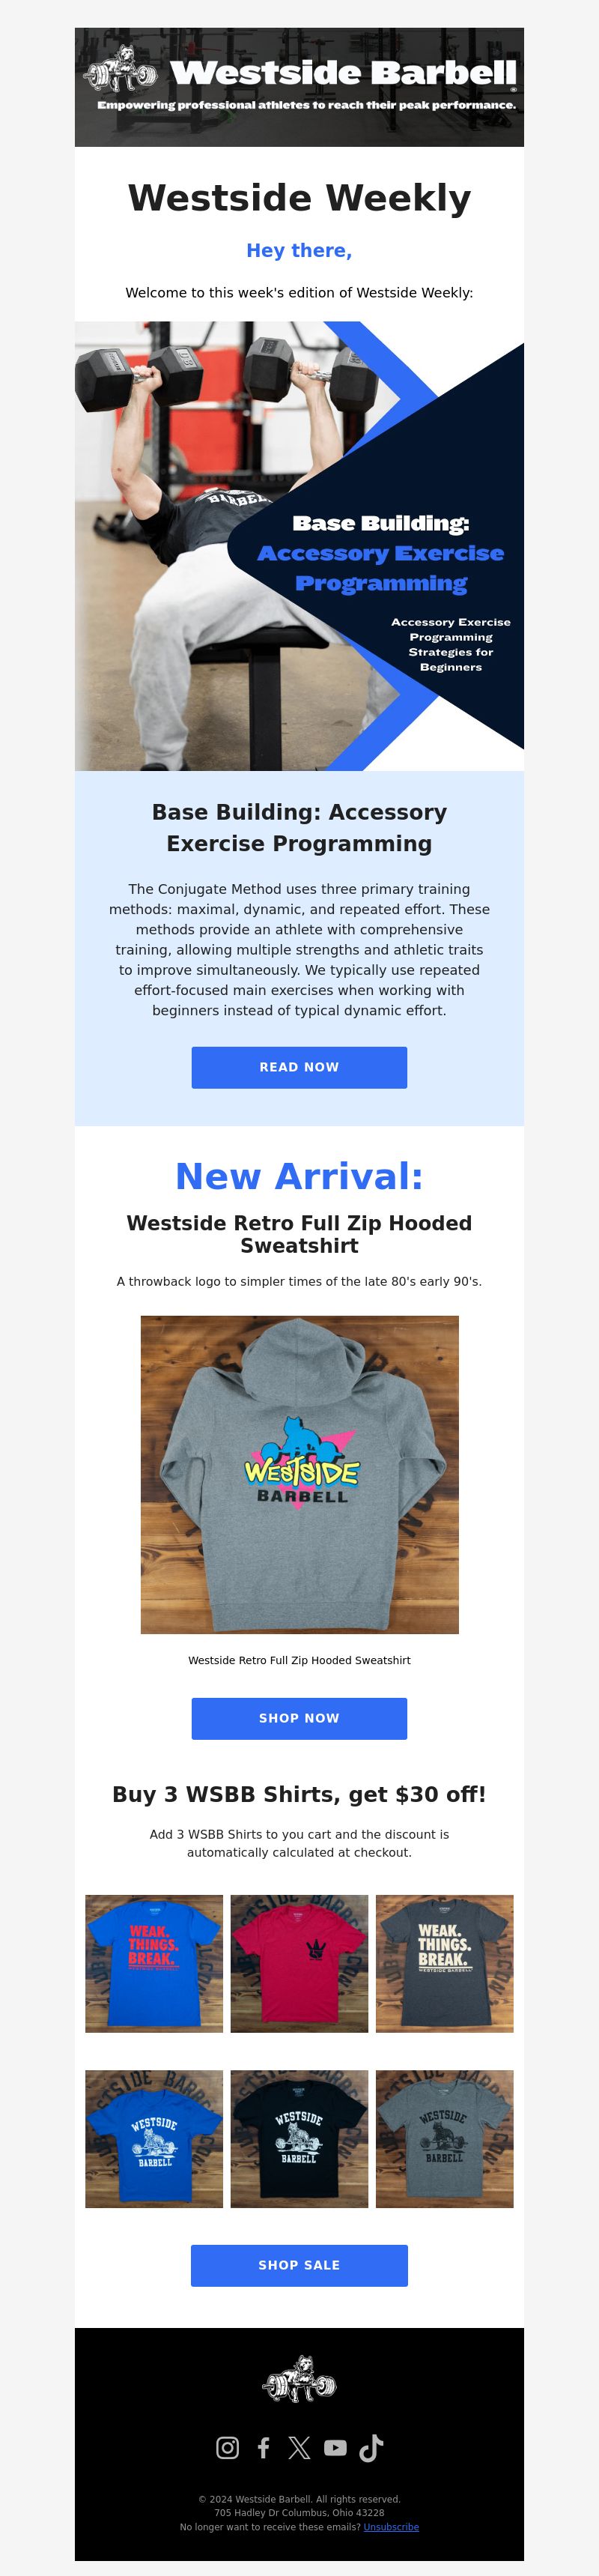Screen dimensions: 599x2576
Task: Select the blue Weak Things Break shirt
Action: [x=154, y=1963]
